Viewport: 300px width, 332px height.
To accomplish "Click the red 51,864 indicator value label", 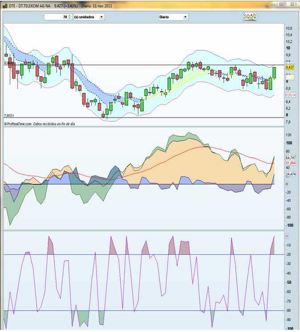I will coord(290,163).
